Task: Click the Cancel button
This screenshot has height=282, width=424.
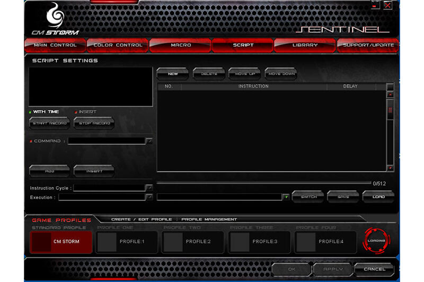Action: point(374,269)
